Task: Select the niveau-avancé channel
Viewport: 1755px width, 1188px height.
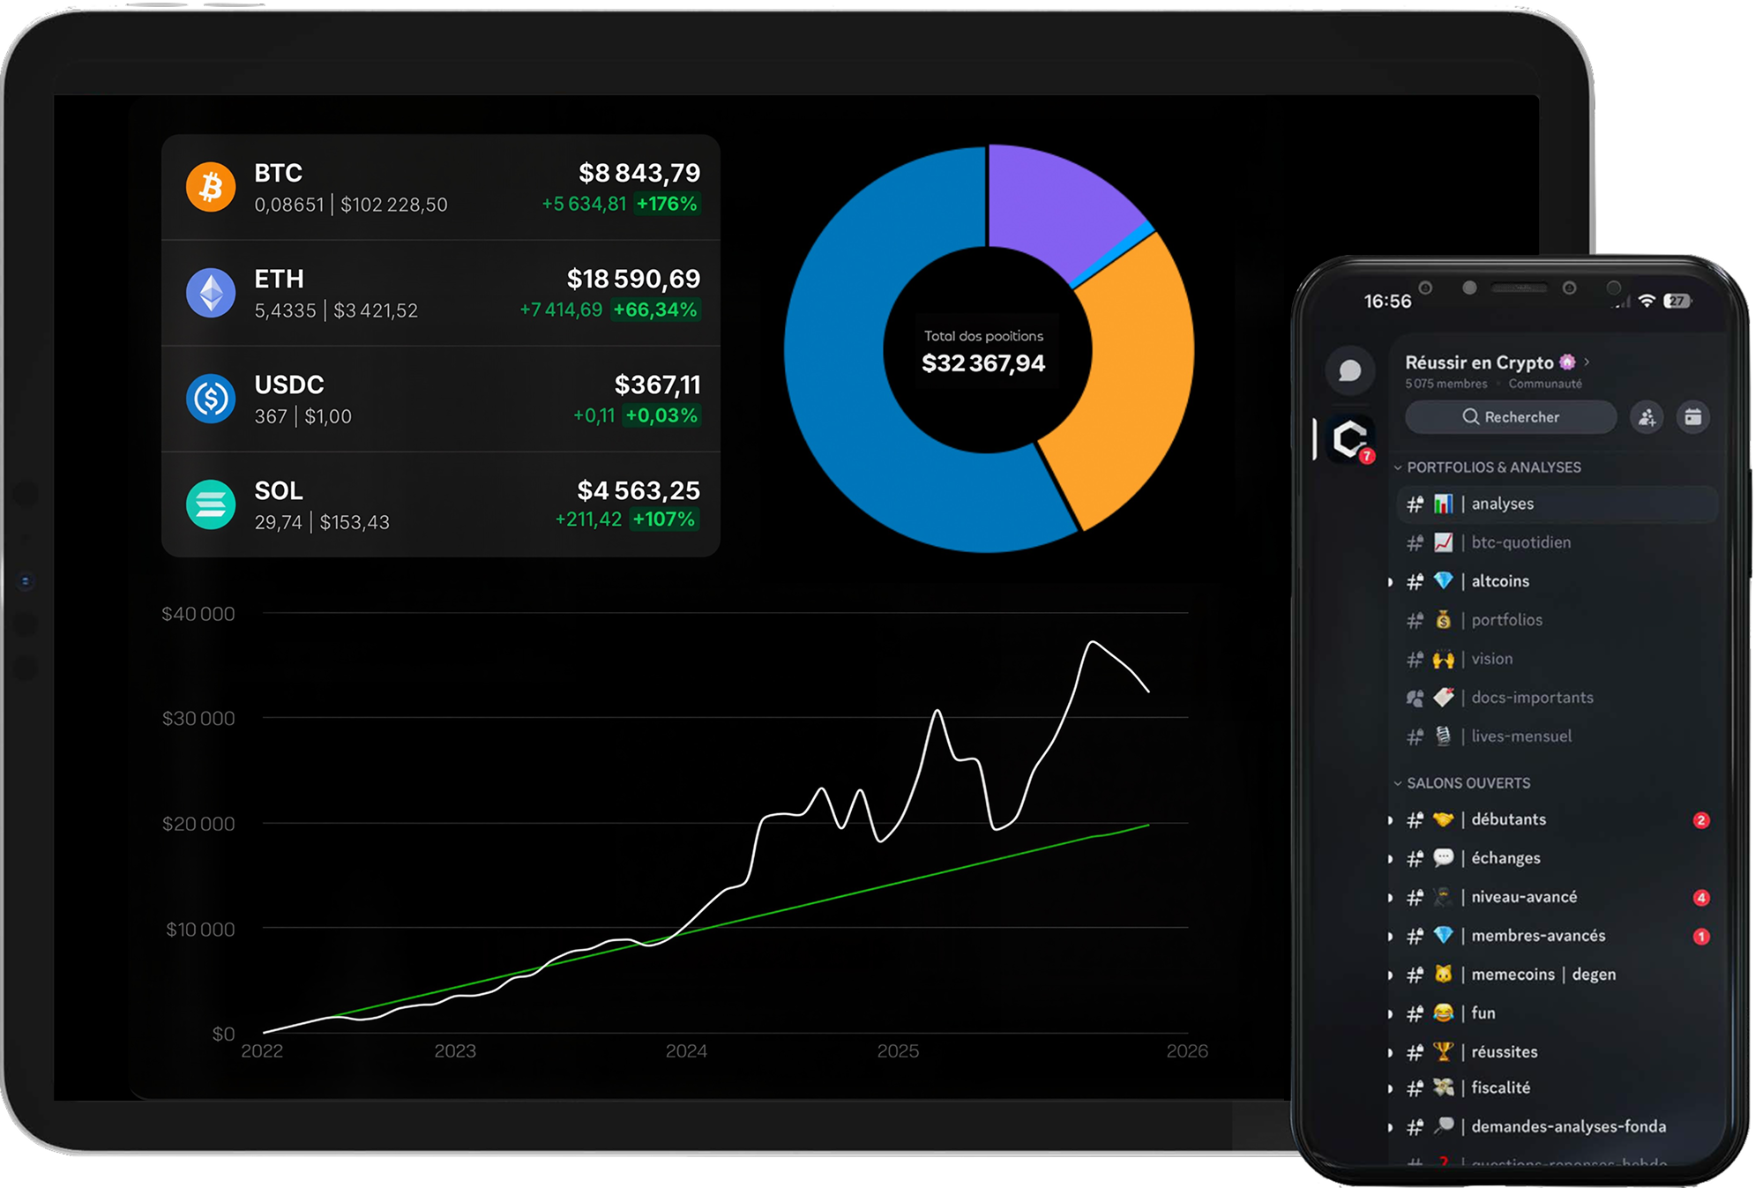Action: pyautogui.click(x=1523, y=897)
